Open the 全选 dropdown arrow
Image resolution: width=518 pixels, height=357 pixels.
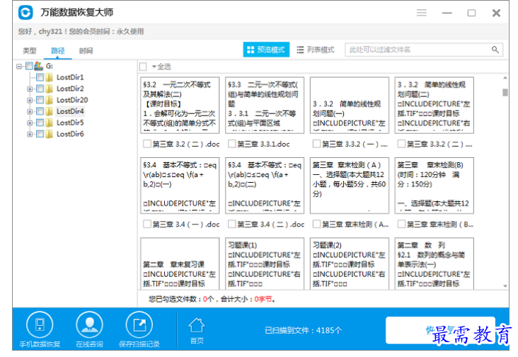(154, 67)
